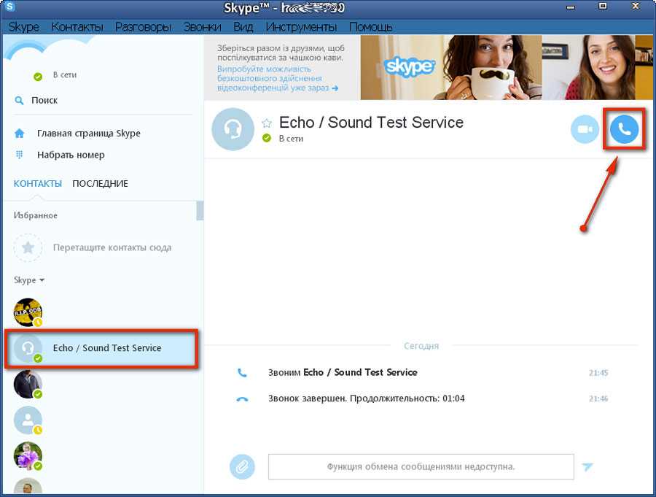Start a voice call with the phone button

click(623, 129)
